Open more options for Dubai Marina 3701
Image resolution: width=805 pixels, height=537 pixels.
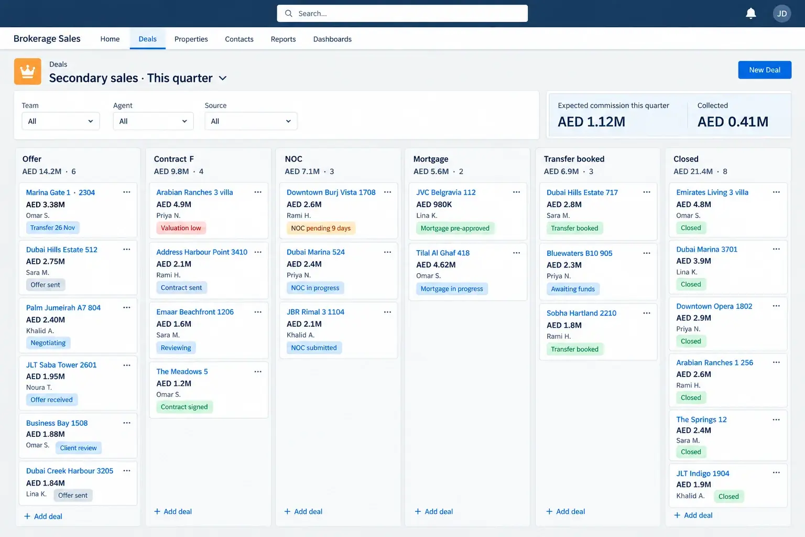click(777, 249)
